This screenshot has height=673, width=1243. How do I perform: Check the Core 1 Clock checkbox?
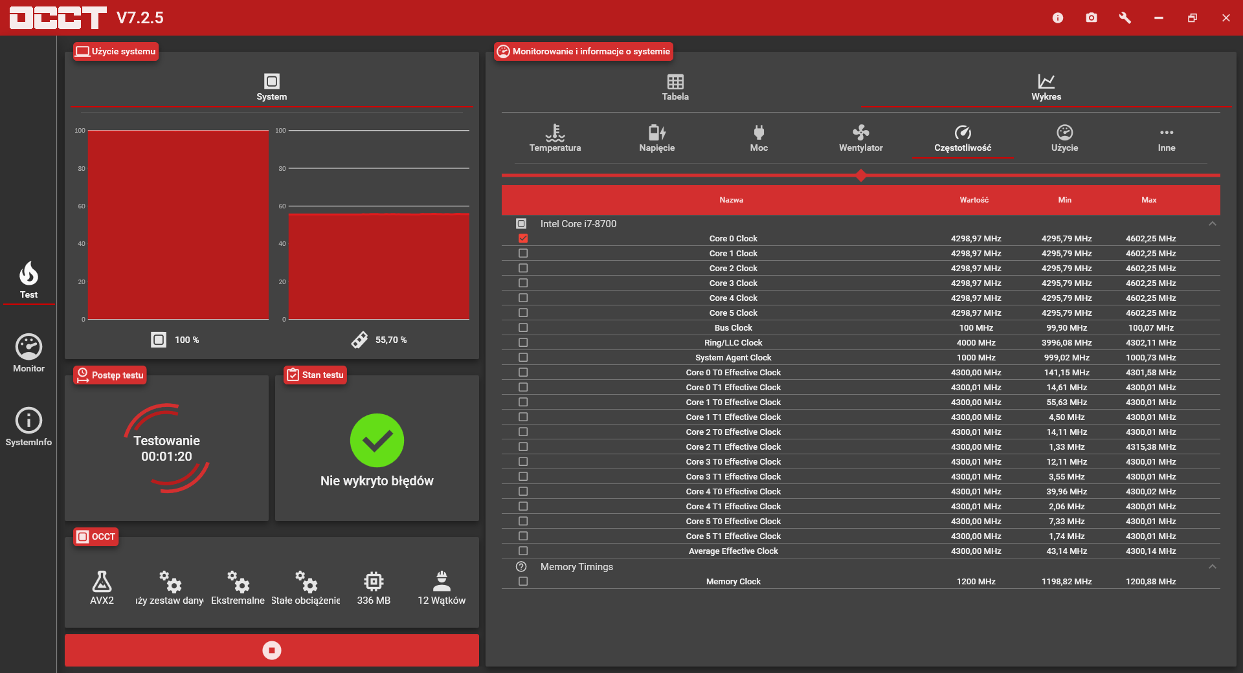point(523,253)
